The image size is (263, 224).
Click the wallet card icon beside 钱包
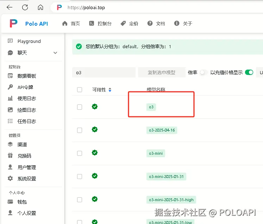point(10,201)
